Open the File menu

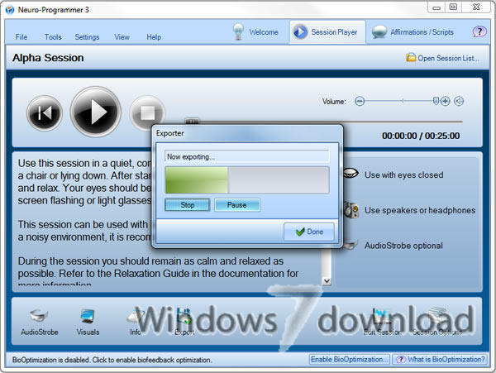21,37
